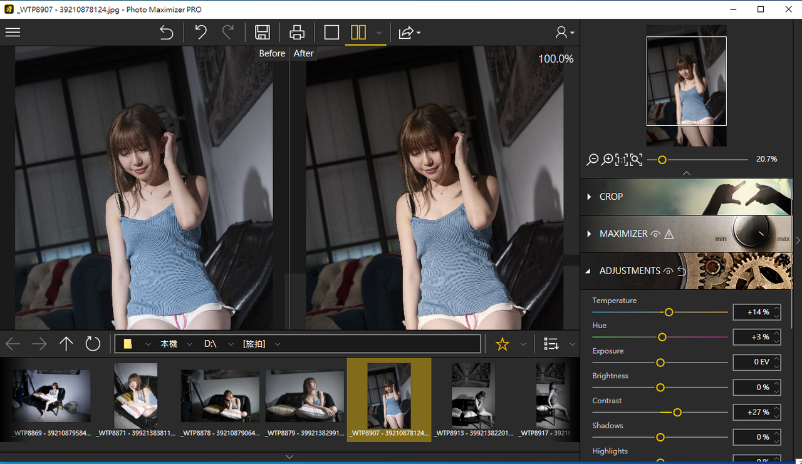The height and width of the screenshot is (464, 802).
Task: Click the print icon
Action: [297, 33]
